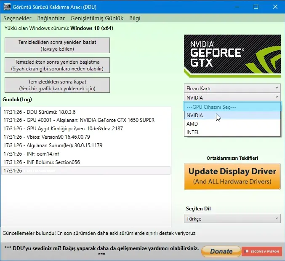Select log row DDU Sürümü: 18.0.3.6
The width and height of the screenshot is (285, 261).
click(86, 112)
